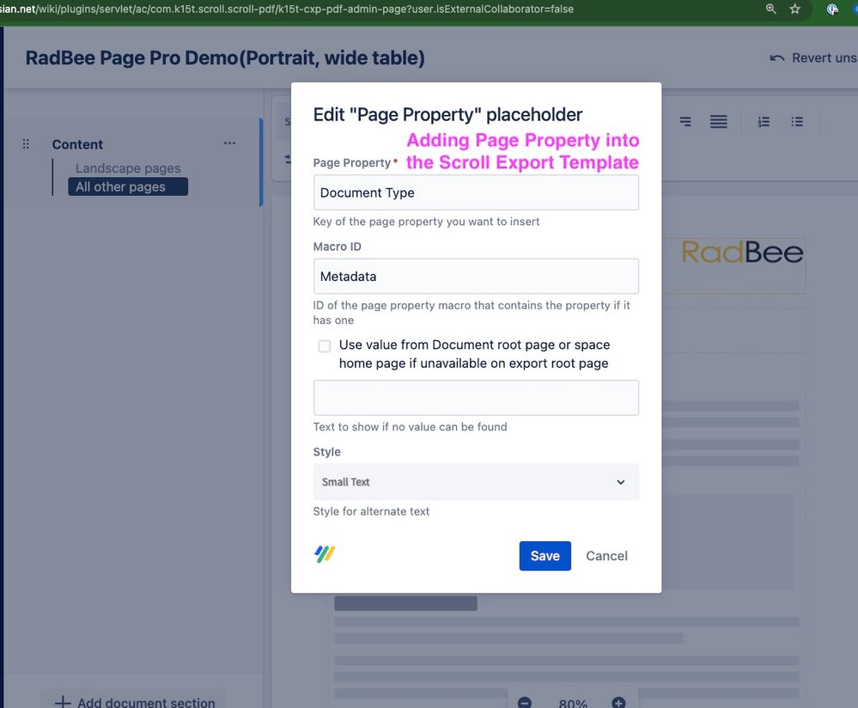Viewport: 858px width, 708px height.
Task: Select right-align text toolbar icon
Action: tap(685, 121)
